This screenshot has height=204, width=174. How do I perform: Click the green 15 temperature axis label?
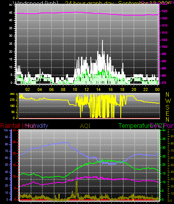tap(164, 173)
